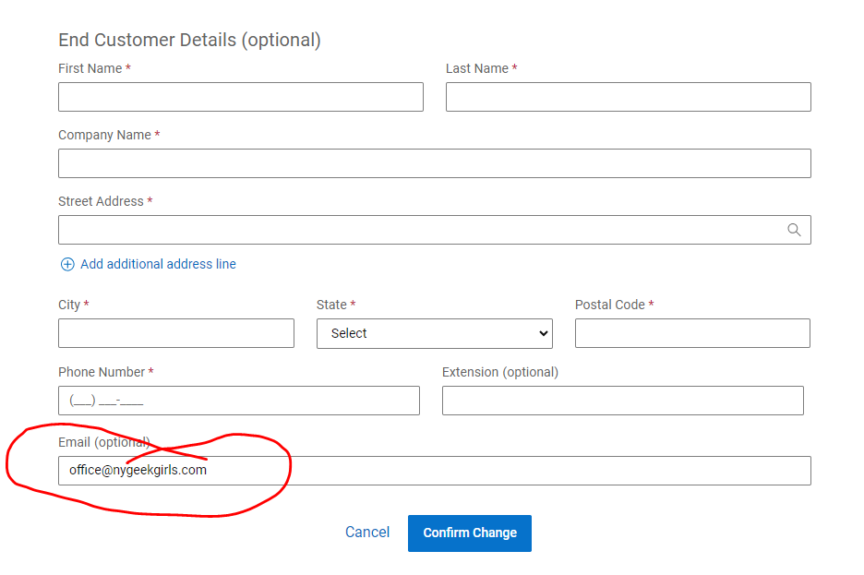Focus the Extension (optional) field
The height and width of the screenshot is (575, 864).
click(x=622, y=401)
